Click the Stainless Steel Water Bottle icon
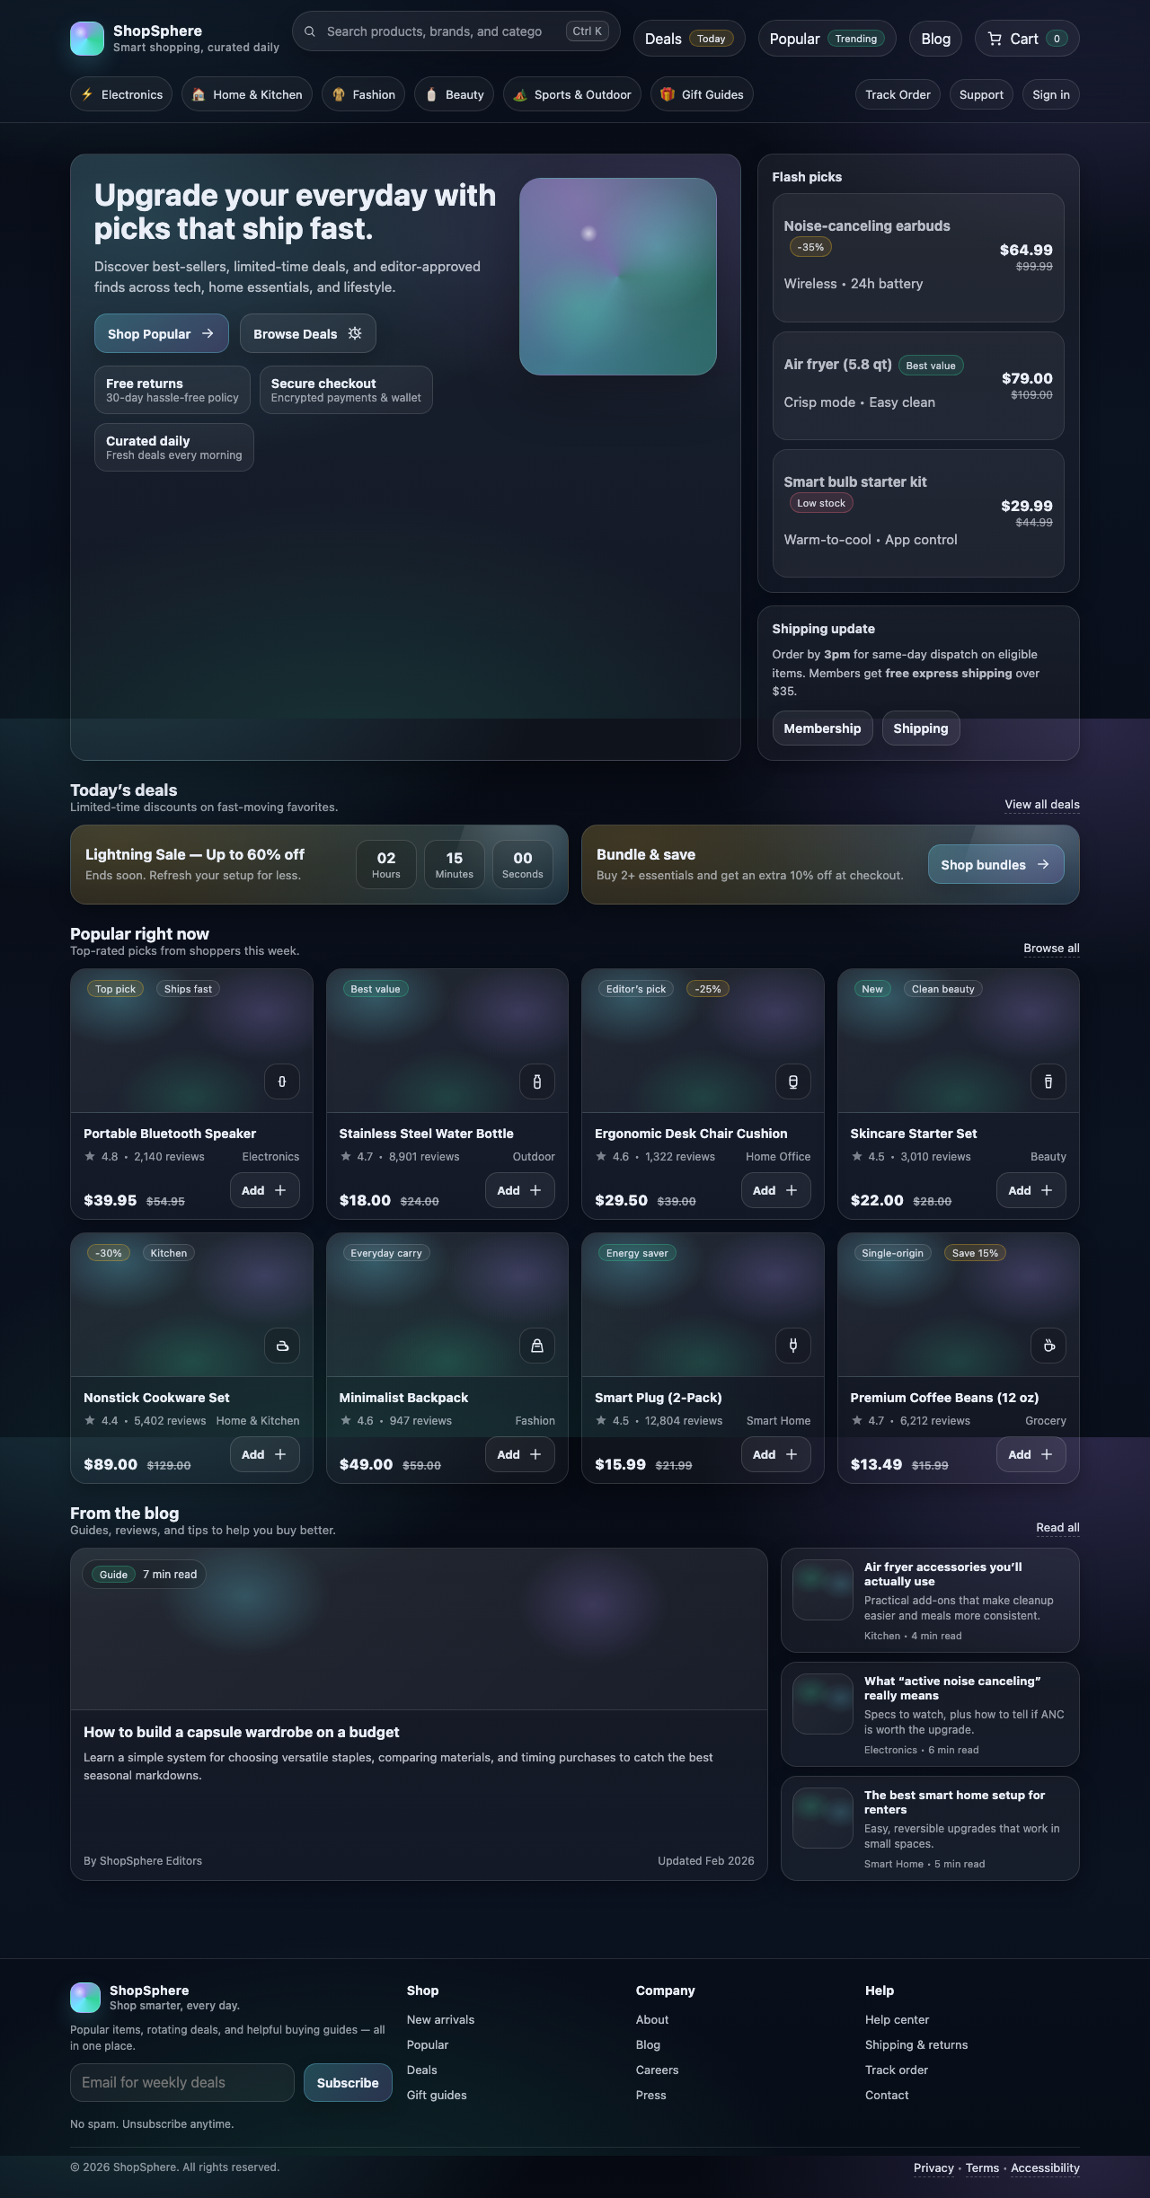The width and height of the screenshot is (1150, 2198). coord(537,1081)
